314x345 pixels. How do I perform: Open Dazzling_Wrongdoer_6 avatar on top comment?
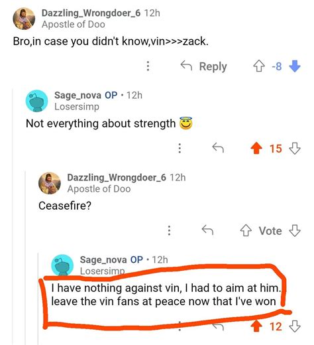click(x=24, y=19)
